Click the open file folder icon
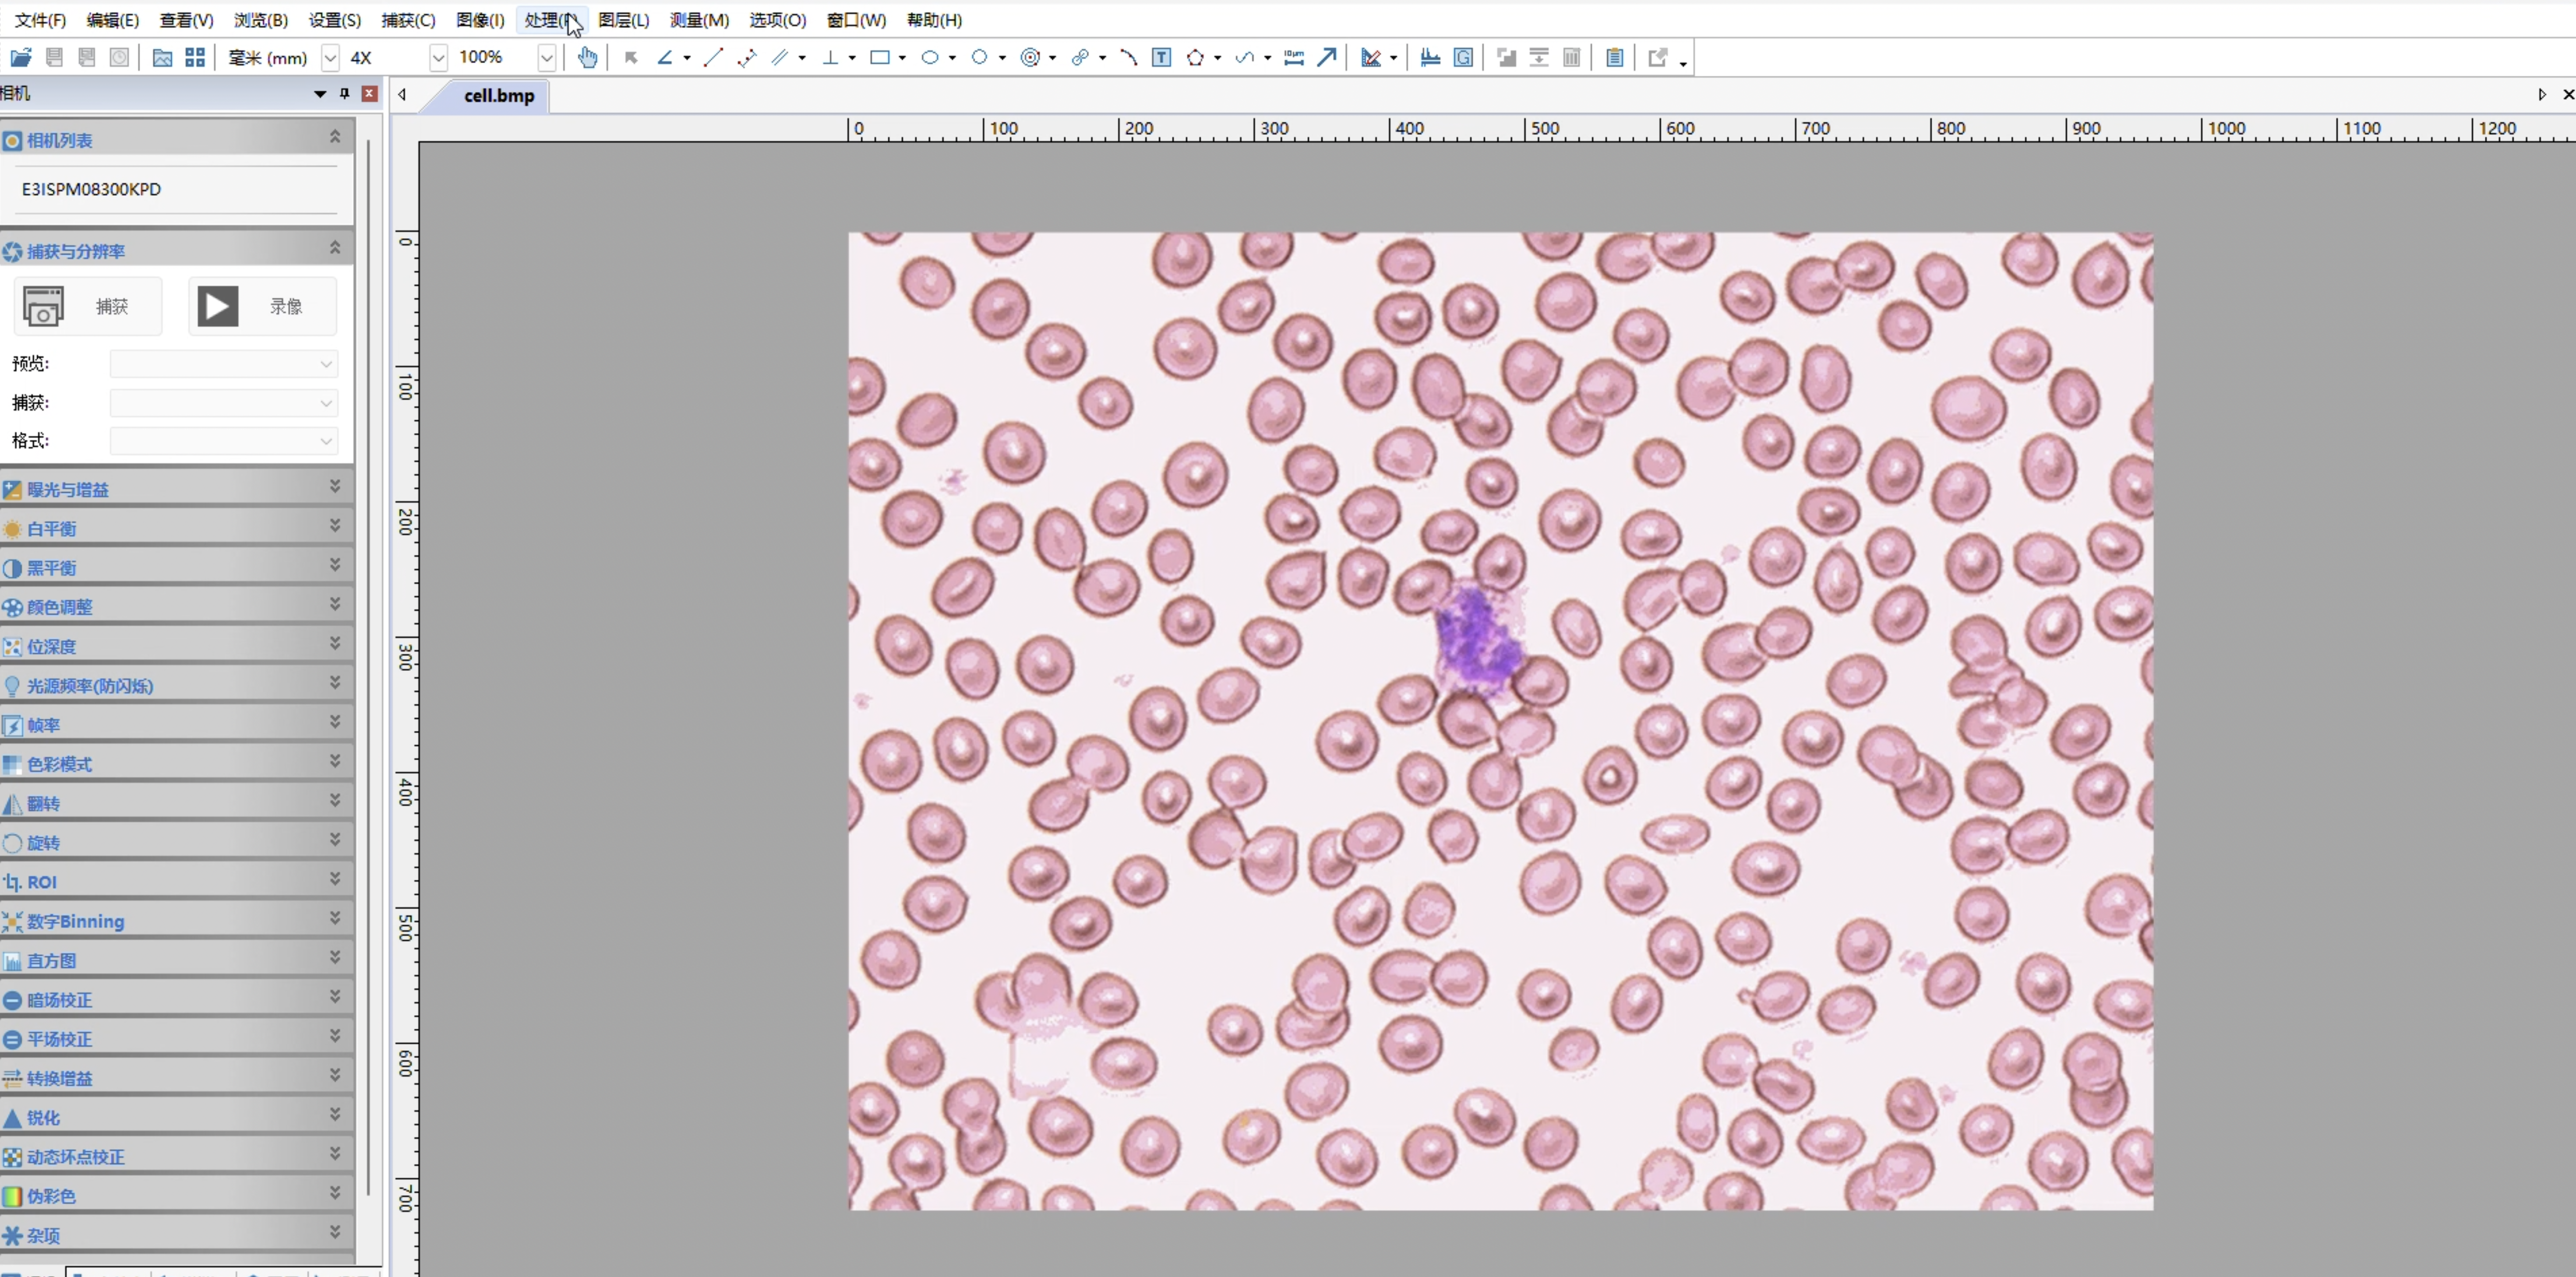Screen dimensions: 2576x1277 coord(20,58)
